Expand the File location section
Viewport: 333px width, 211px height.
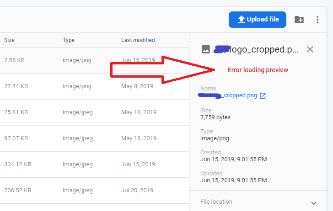tap(258, 202)
